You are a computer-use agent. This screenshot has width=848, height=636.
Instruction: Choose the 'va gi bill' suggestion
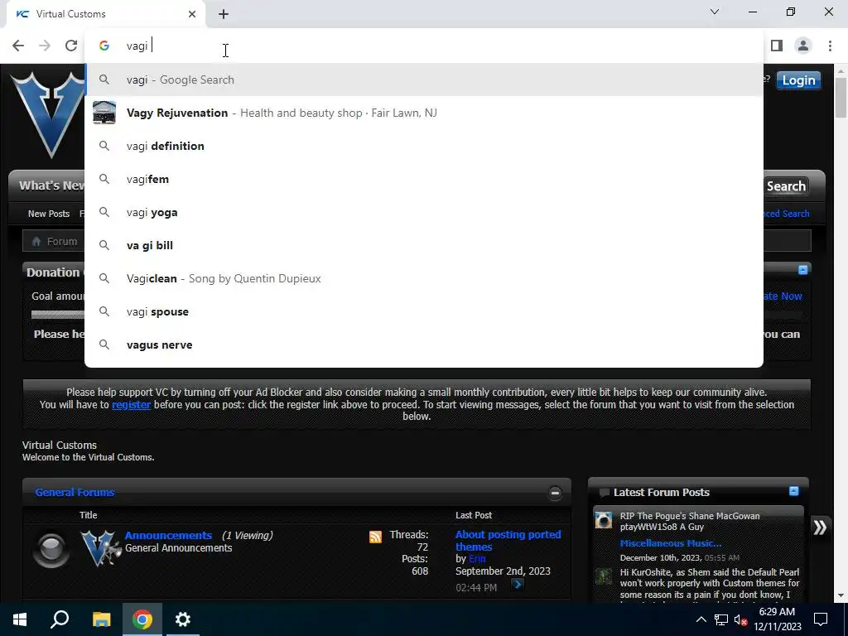424,245
